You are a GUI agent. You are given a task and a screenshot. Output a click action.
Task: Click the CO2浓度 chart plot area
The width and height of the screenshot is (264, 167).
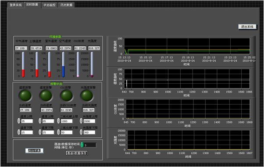(x=188, y=109)
